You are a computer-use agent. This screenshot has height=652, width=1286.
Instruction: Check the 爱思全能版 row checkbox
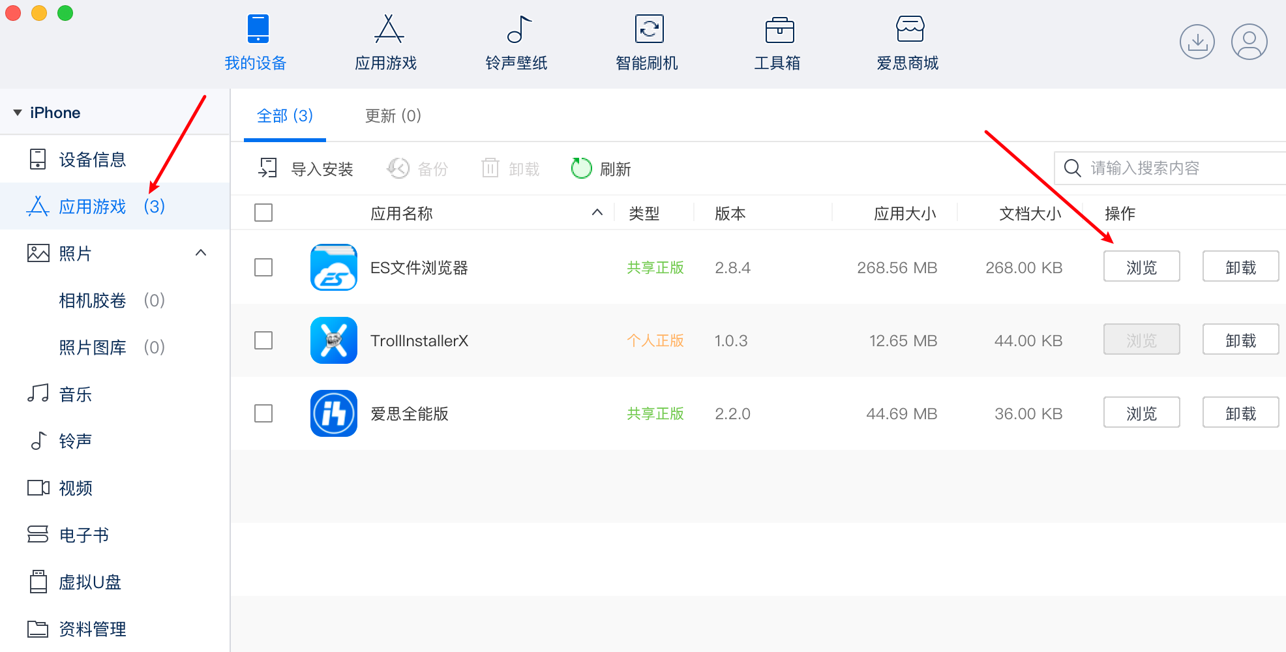tap(263, 413)
